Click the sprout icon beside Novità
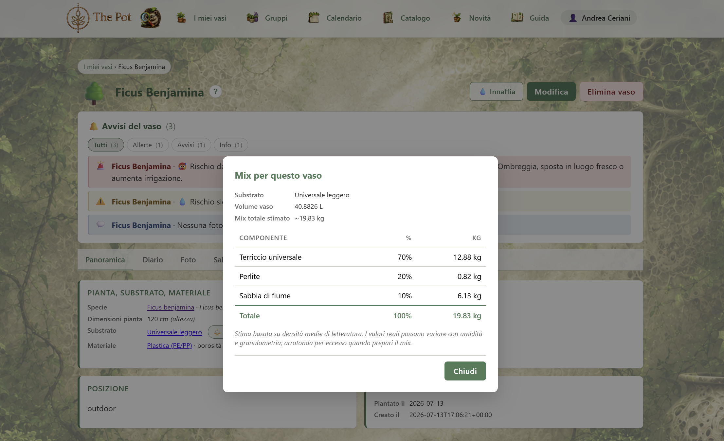 pos(457,18)
